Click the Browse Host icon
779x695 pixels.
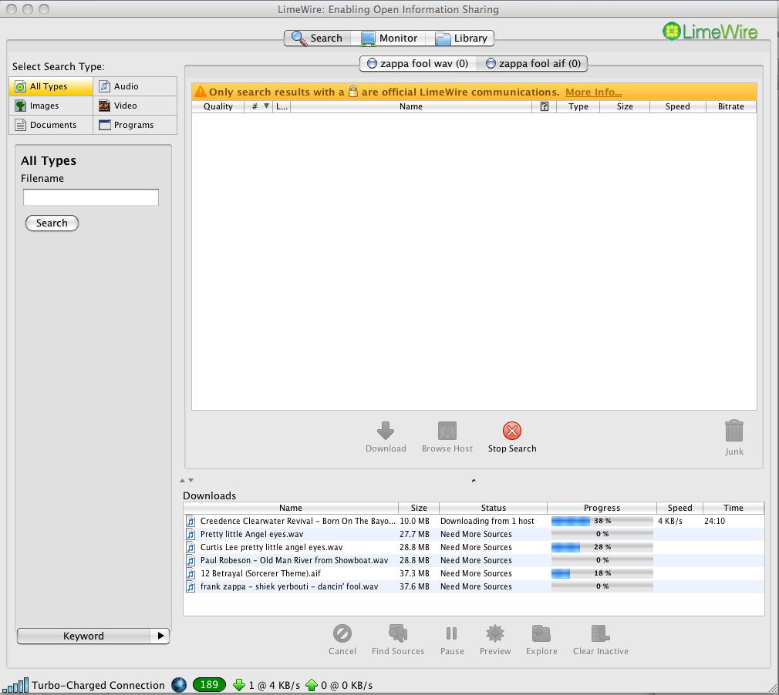tap(447, 431)
